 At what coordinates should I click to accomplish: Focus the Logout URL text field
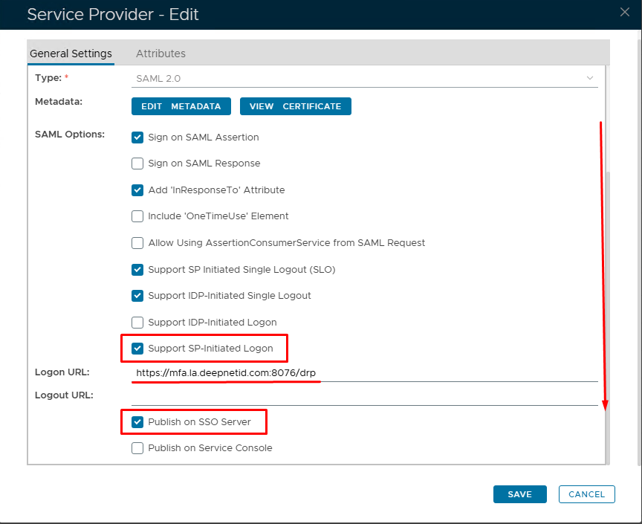(x=364, y=396)
